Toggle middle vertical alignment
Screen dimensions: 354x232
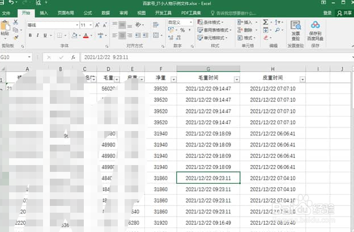[x=122, y=24]
